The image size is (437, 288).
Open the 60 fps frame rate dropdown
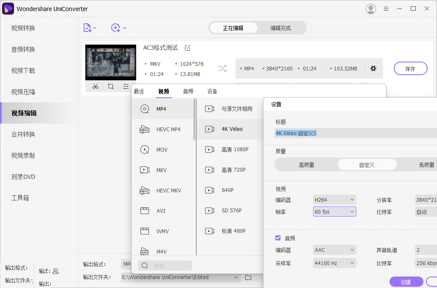click(x=334, y=212)
